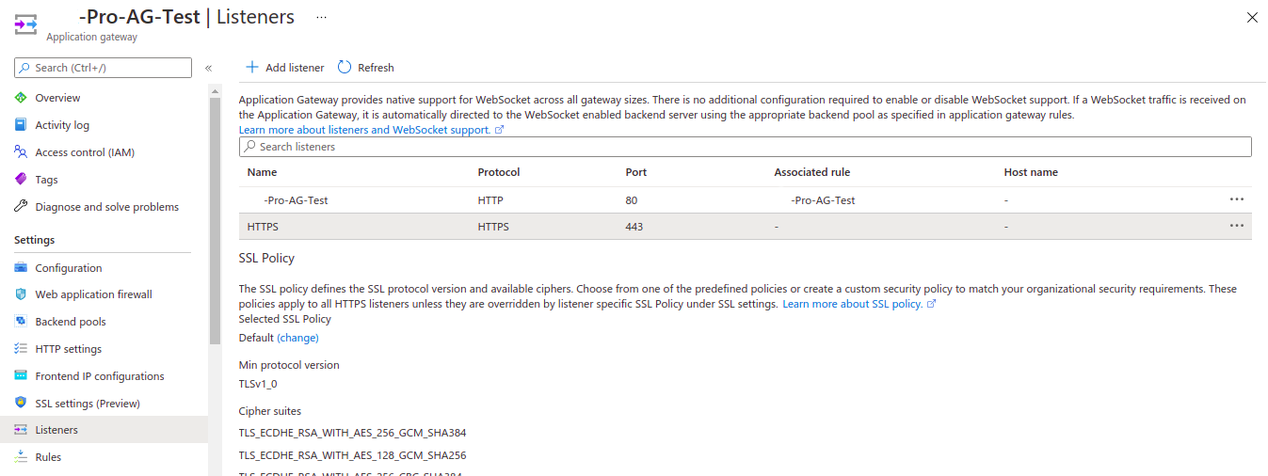Navigate to Configuration settings

68,268
